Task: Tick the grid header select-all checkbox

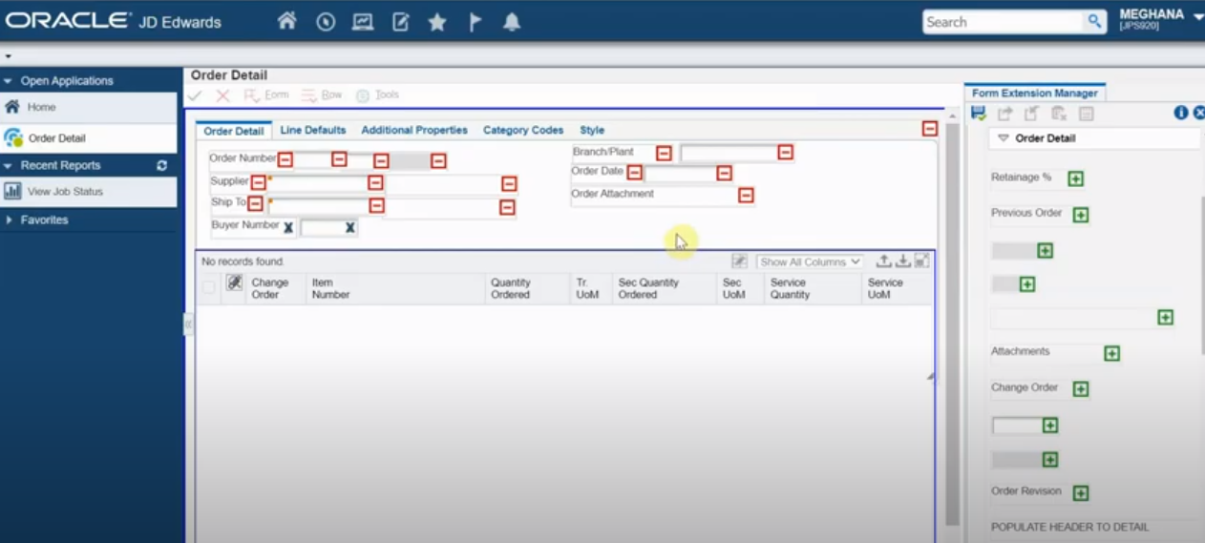Action: point(209,287)
